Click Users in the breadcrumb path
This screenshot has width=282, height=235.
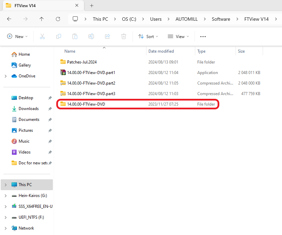tap(156, 19)
